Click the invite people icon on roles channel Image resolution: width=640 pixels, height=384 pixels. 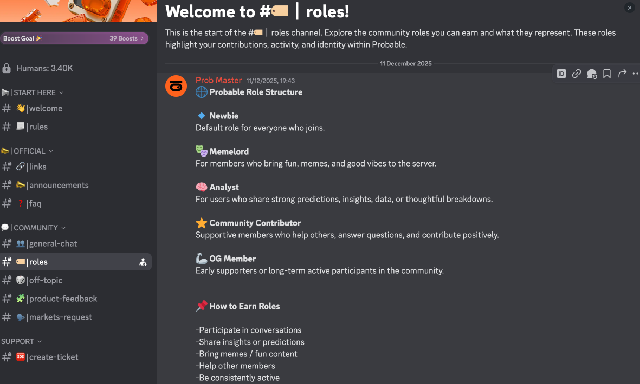[x=143, y=262]
